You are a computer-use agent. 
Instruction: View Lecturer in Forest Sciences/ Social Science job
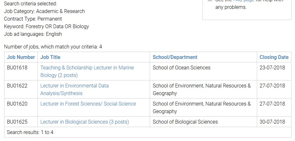[x=88, y=104]
